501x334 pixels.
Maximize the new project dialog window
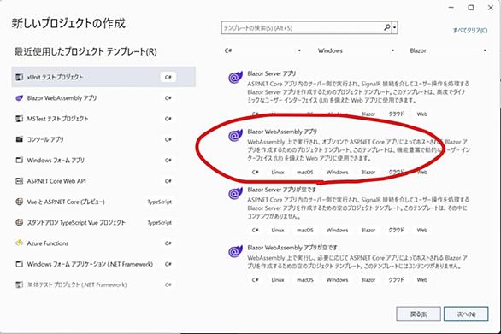pyautogui.click(x=471, y=8)
